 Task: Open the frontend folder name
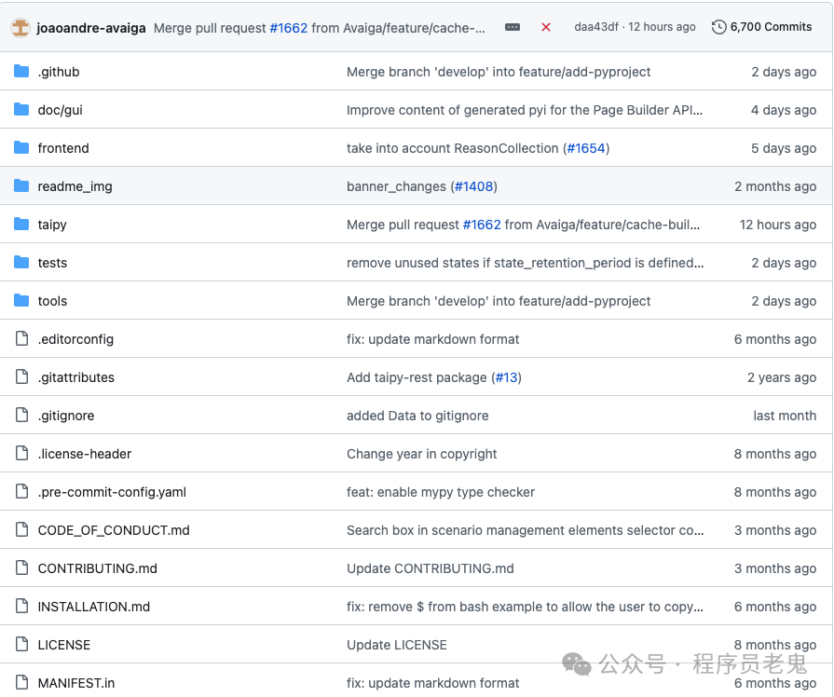click(63, 148)
